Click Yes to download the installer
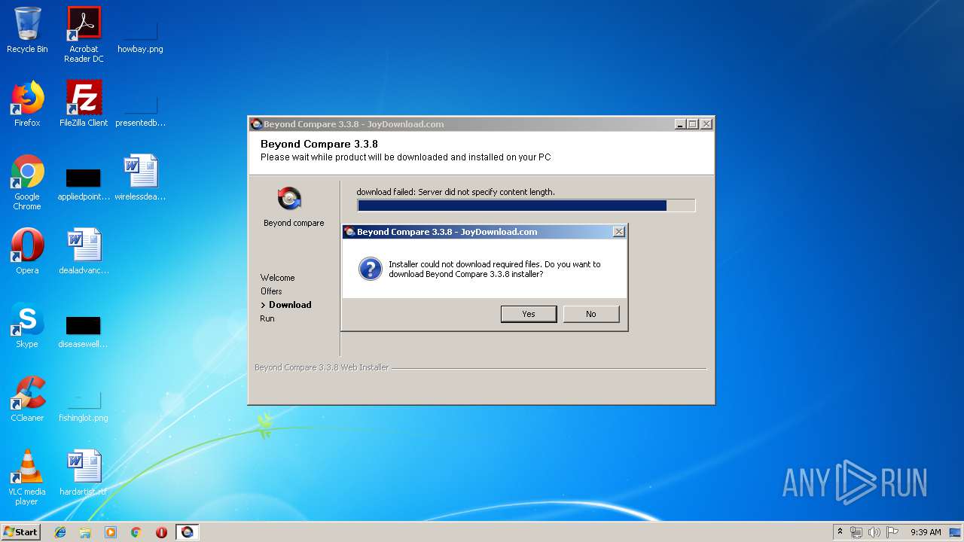The height and width of the screenshot is (542, 964). click(x=529, y=314)
